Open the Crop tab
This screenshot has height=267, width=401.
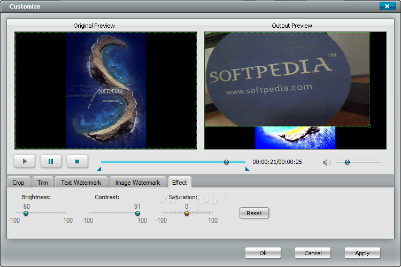tap(18, 183)
